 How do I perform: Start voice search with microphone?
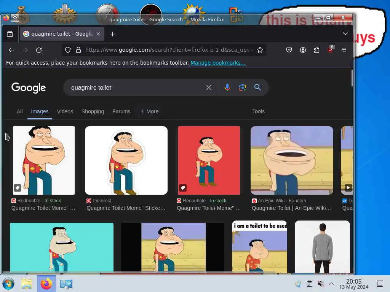point(227,87)
